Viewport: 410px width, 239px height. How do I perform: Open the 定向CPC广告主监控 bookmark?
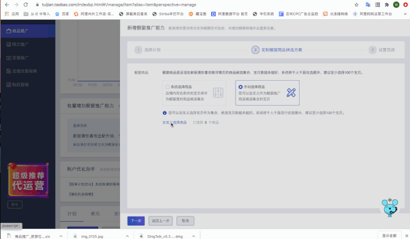coord(298,14)
